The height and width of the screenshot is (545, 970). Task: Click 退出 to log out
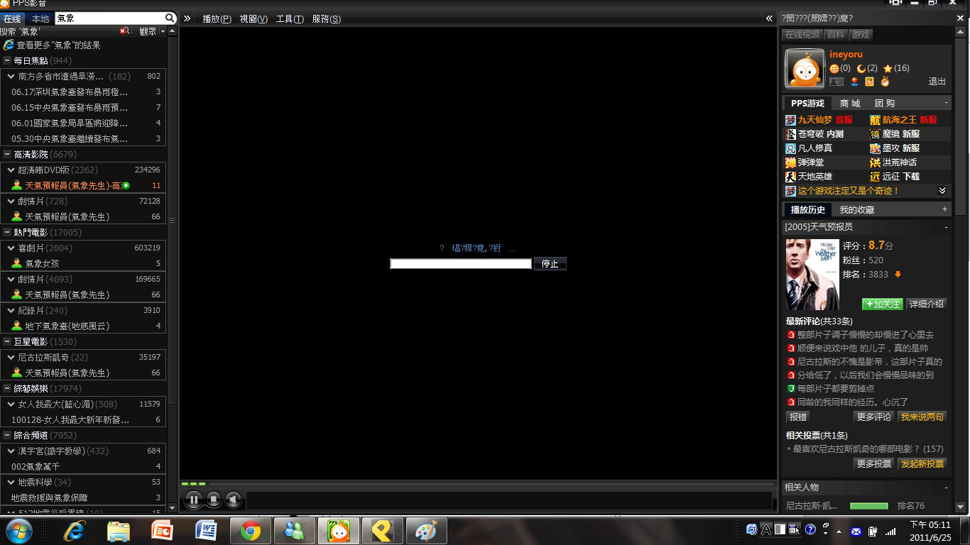pos(937,82)
